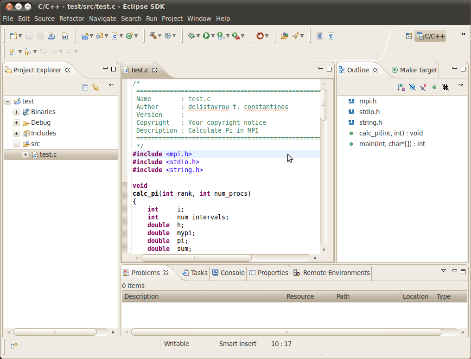The image size is (471, 359).
Task: Click the editor vertical scrollbar thumb
Action: pyautogui.click(x=324, y=104)
